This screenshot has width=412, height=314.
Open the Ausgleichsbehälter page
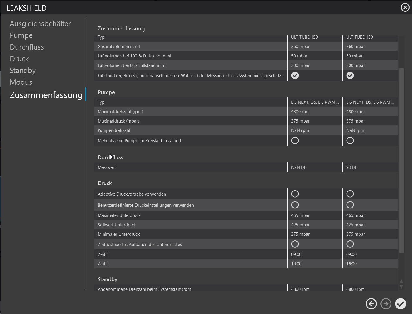pyautogui.click(x=40, y=23)
